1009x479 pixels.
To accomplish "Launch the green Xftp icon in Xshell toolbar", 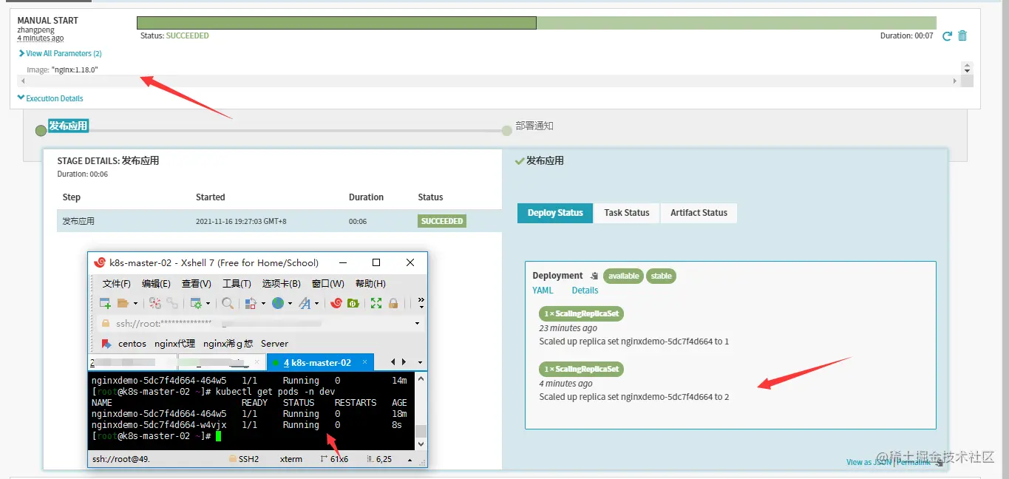I will pyautogui.click(x=353, y=303).
